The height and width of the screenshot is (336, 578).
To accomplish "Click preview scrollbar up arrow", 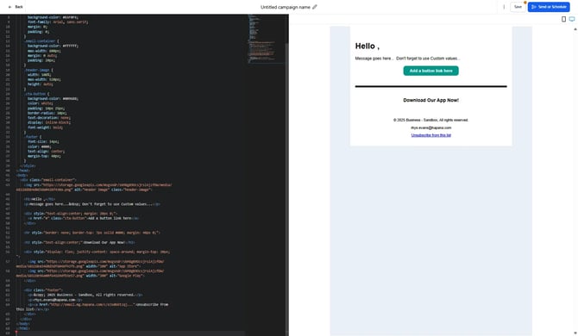I will point(575,29).
